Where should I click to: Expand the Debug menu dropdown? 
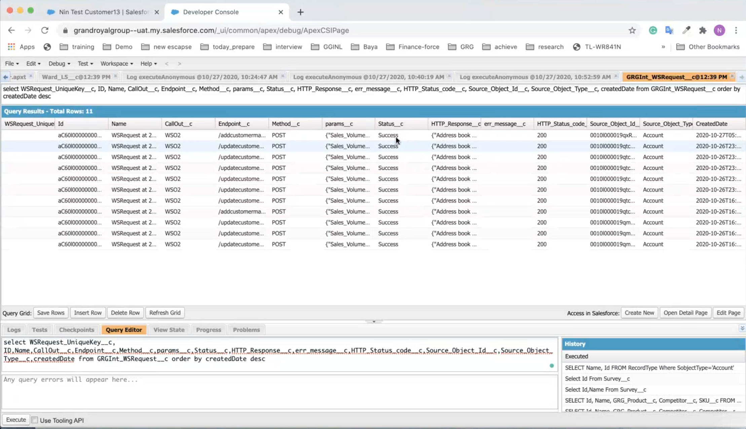coord(59,64)
